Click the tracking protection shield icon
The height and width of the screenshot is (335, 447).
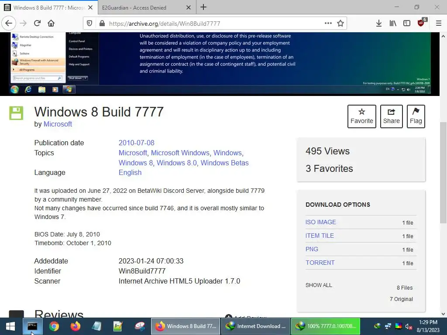(89, 24)
